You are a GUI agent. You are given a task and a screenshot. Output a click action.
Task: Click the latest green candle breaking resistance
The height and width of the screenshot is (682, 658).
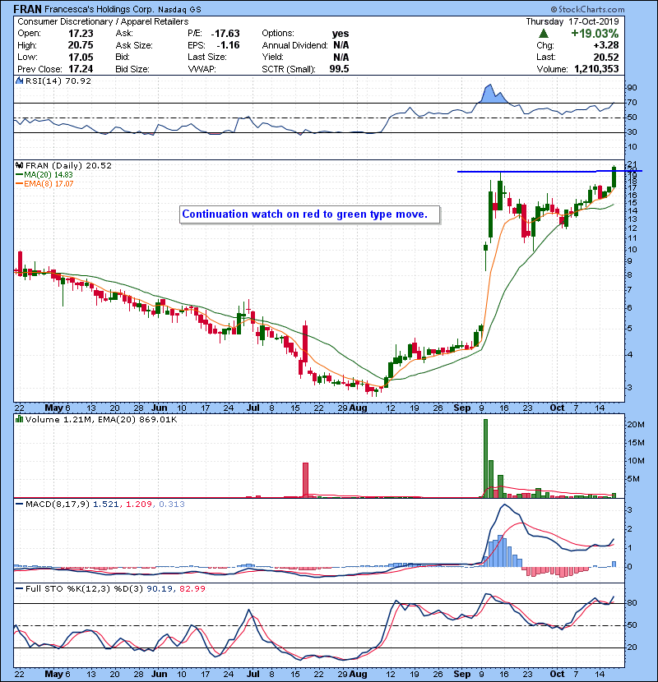614,177
